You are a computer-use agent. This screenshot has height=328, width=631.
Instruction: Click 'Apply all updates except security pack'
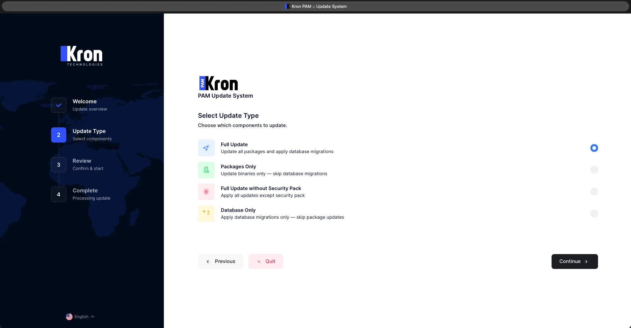coord(263,195)
